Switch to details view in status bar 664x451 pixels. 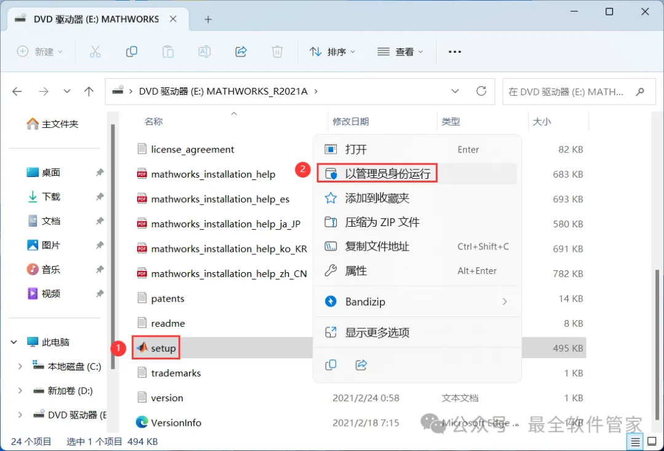tap(635, 442)
